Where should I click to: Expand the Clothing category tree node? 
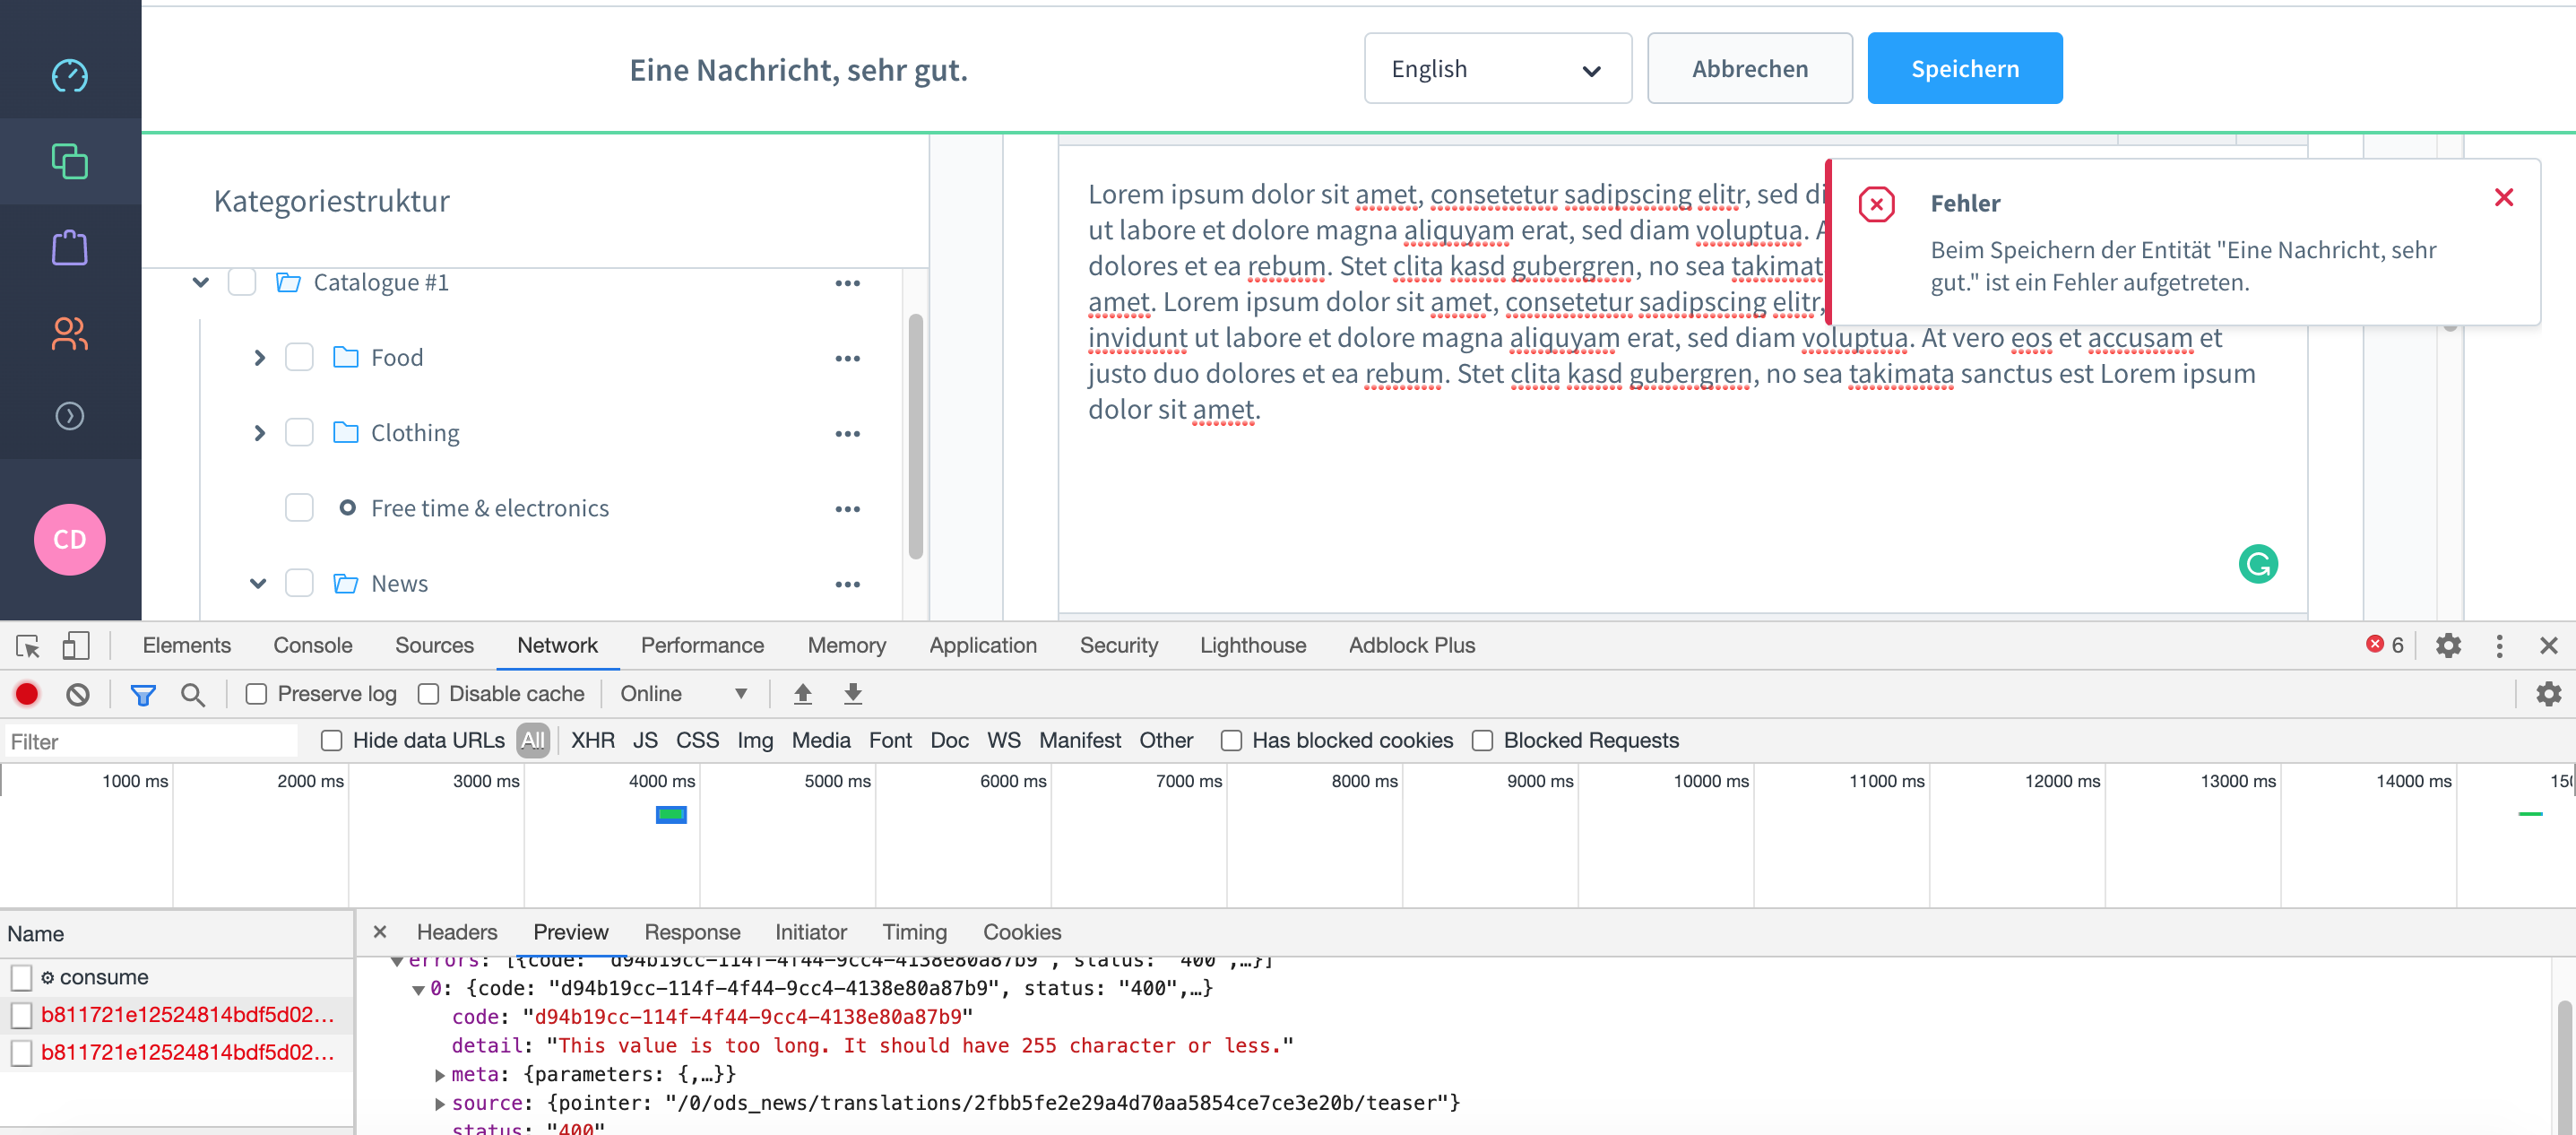pyautogui.click(x=260, y=432)
